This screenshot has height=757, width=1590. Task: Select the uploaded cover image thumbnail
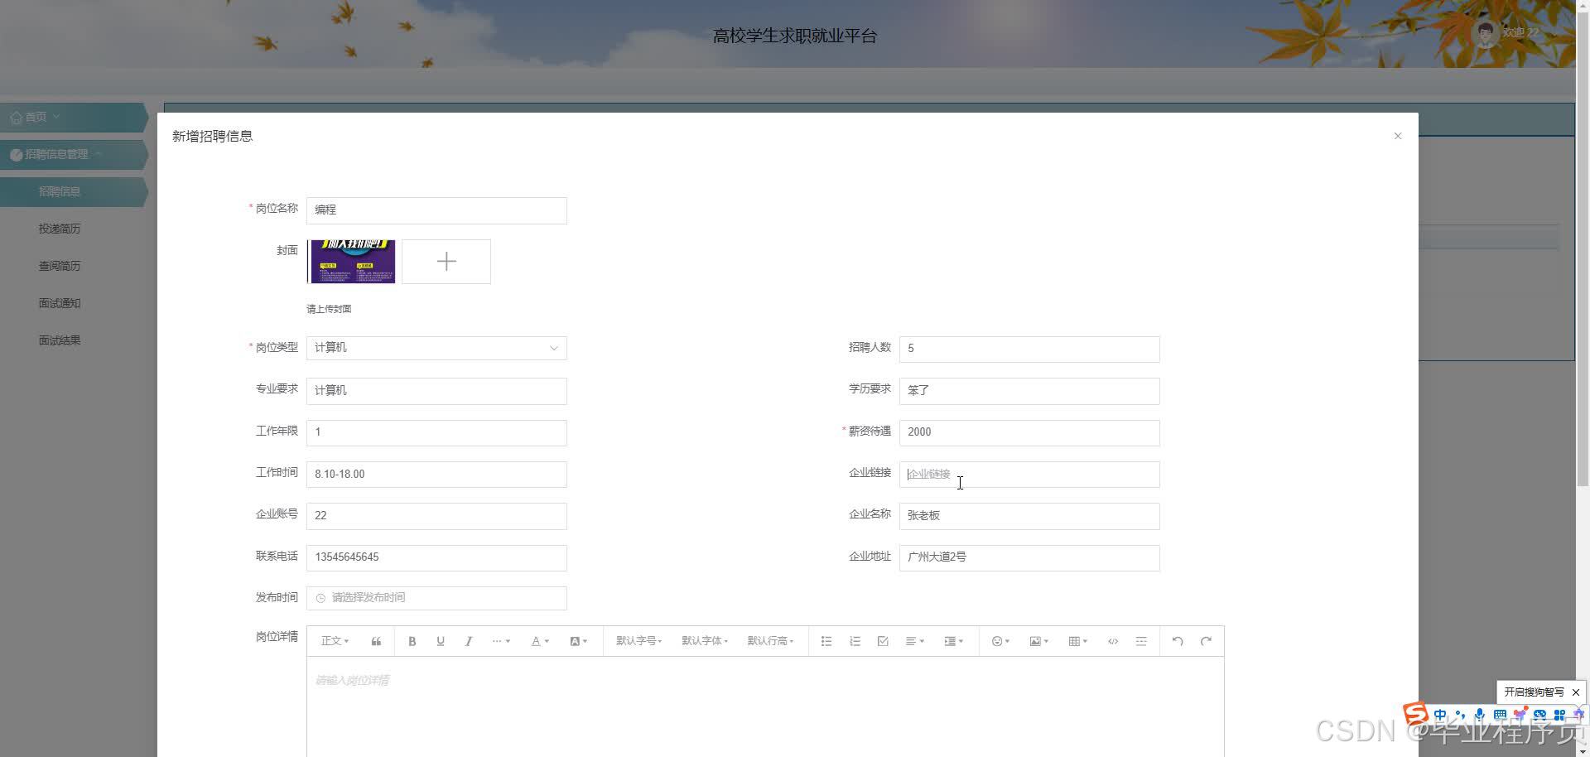click(351, 262)
